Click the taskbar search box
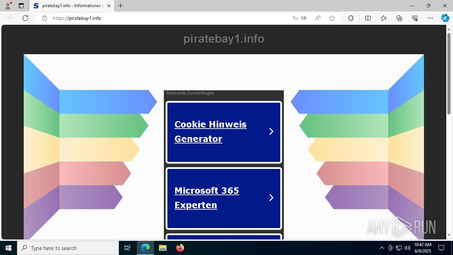 [68, 248]
